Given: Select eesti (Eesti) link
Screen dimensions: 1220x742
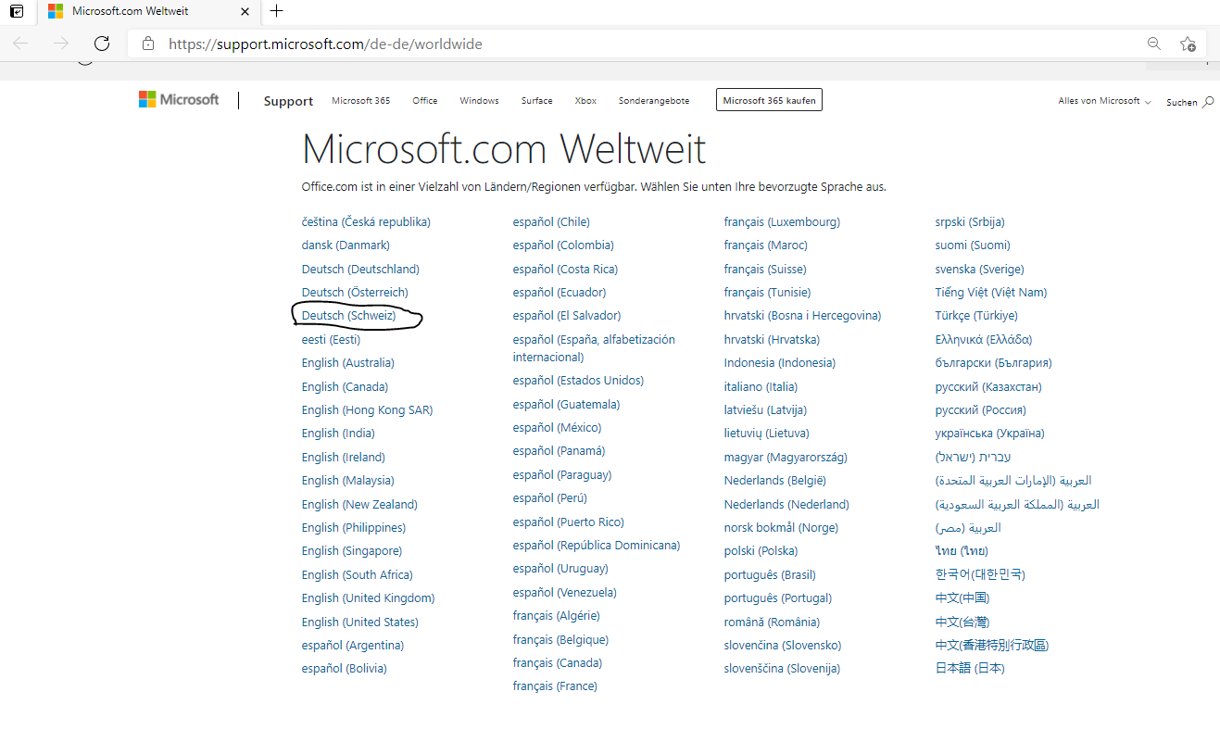Looking at the screenshot, I should pyautogui.click(x=331, y=340).
